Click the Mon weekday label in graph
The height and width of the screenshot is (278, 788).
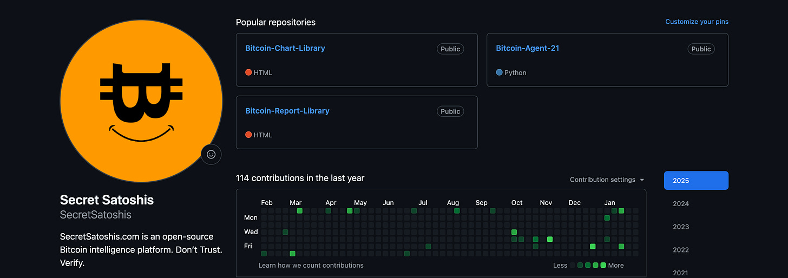251,217
